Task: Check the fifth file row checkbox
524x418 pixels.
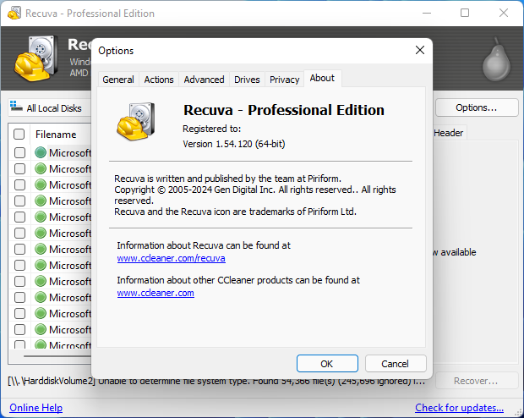Action: (19, 217)
